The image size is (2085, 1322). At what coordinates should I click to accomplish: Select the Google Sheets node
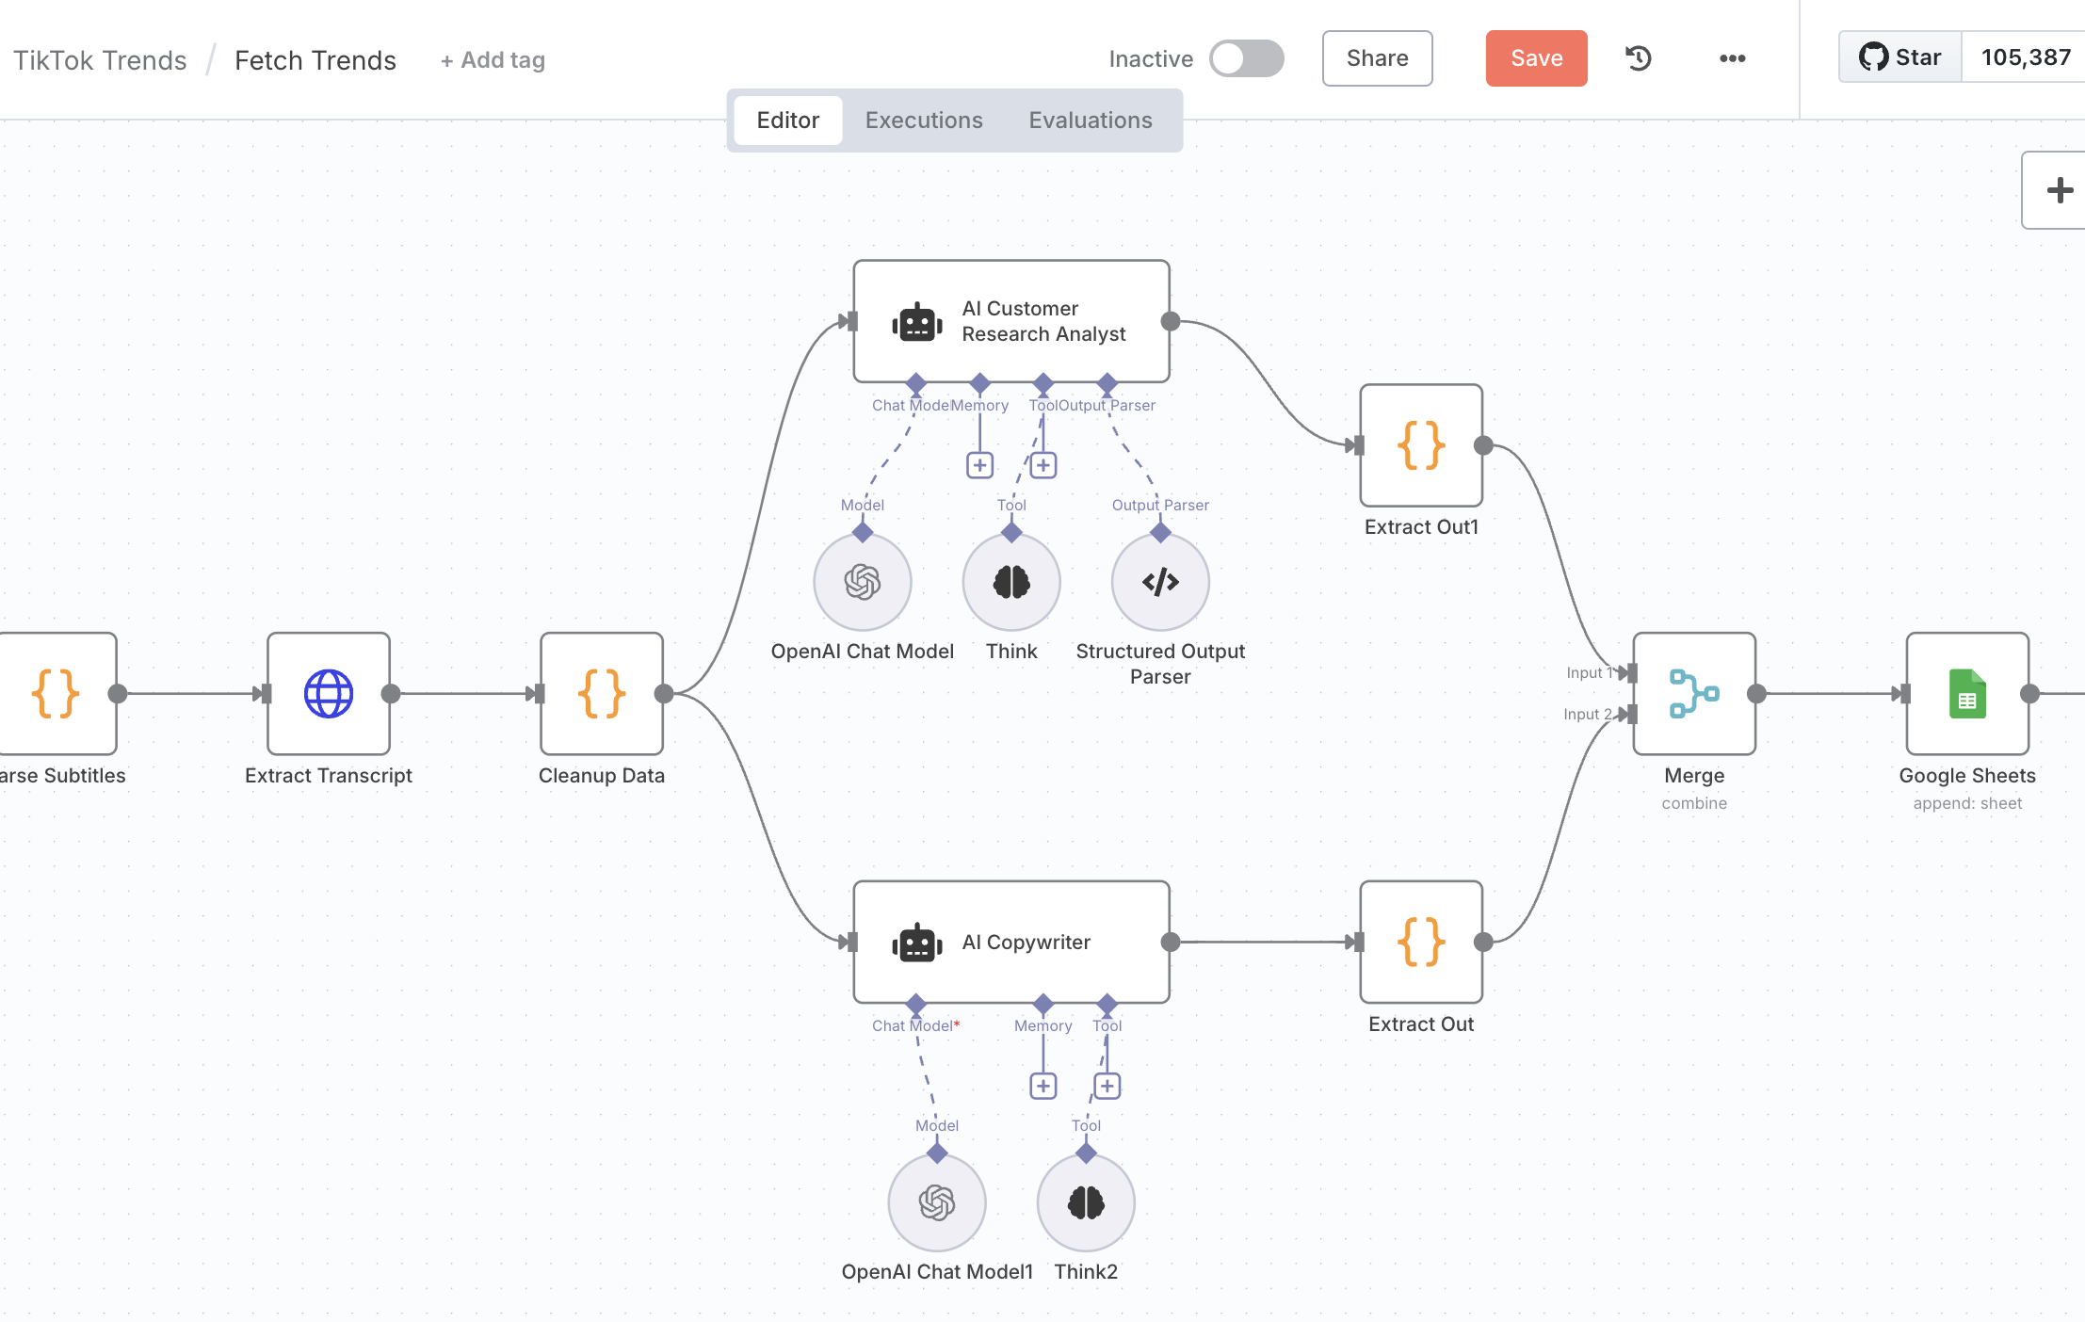click(x=1966, y=694)
